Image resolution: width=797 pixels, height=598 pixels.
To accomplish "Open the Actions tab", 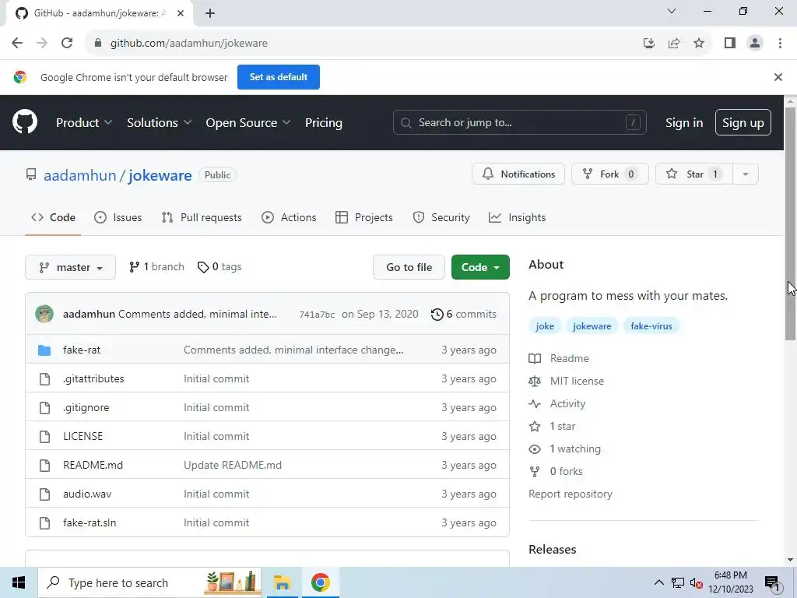I will pos(289,218).
